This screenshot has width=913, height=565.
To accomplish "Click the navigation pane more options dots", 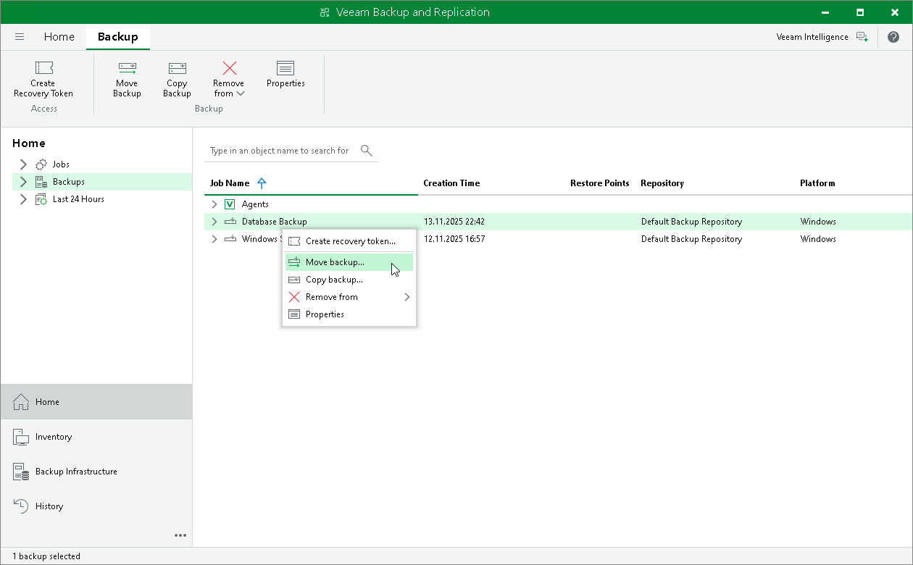I will (180, 535).
